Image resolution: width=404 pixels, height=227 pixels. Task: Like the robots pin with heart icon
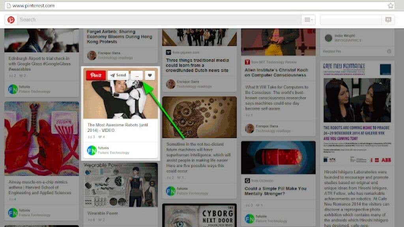(150, 75)
